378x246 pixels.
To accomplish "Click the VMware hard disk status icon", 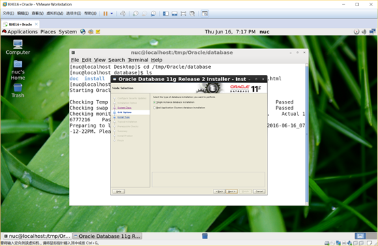I will (x=327, y=243).
